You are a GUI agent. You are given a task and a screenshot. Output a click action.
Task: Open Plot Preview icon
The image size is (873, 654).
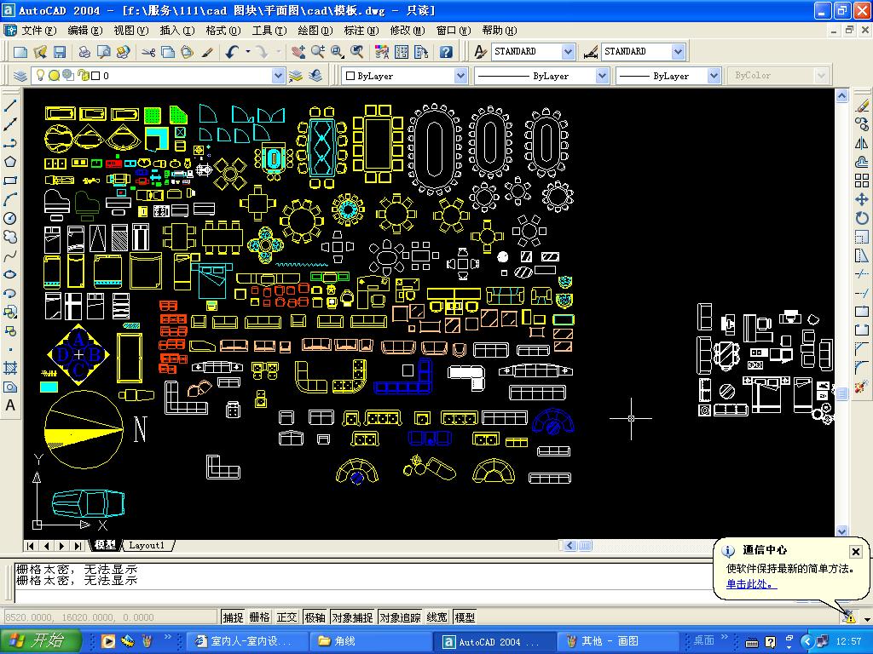tap(103, 52)
